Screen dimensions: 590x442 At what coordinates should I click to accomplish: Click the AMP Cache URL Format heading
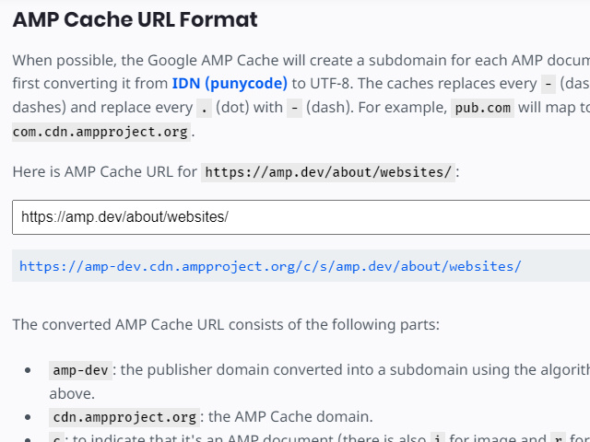pyautogui.click(x=136, y=19)
